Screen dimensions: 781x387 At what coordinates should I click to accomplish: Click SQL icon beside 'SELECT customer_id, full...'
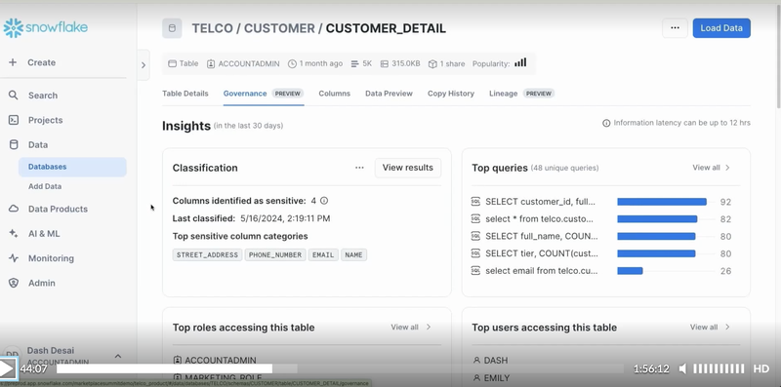click(x=475, y=202)
